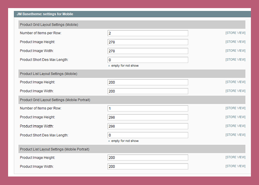
Task: Click the hint triangle icon under Mobile grid Short Des field
Action: pyautogui.click(x=109, y=65)
